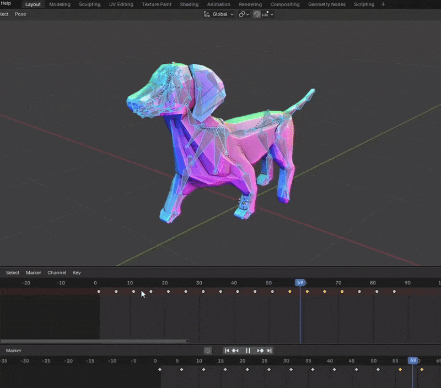
Task: Open the Help menu
Action: (6, 4)
